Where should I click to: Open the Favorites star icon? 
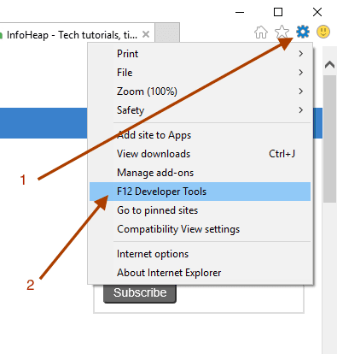click(x=282, y=32)
